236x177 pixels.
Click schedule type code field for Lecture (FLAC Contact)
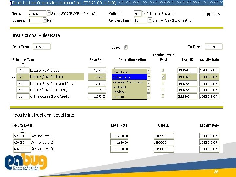point(23,77)
